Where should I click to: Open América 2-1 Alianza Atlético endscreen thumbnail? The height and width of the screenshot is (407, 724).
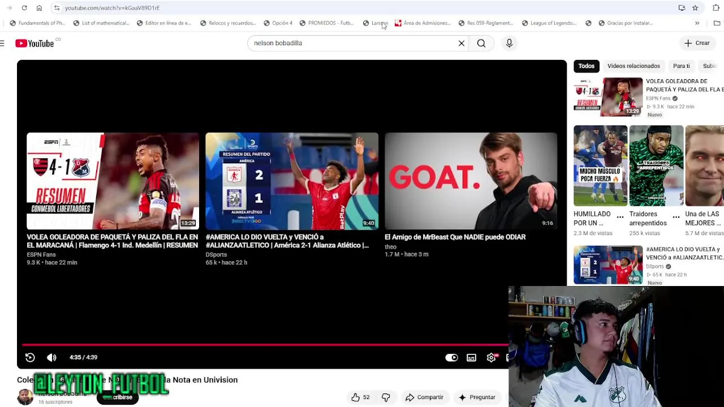tap(292, 181)
